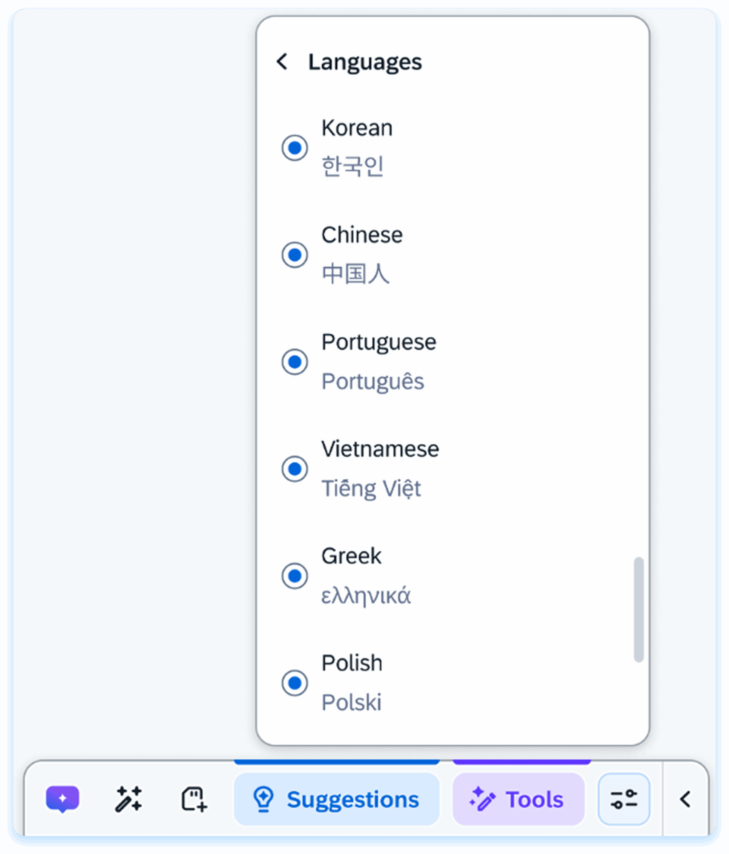
Task: Select the Polish radio button
Action: pos(295,683)
